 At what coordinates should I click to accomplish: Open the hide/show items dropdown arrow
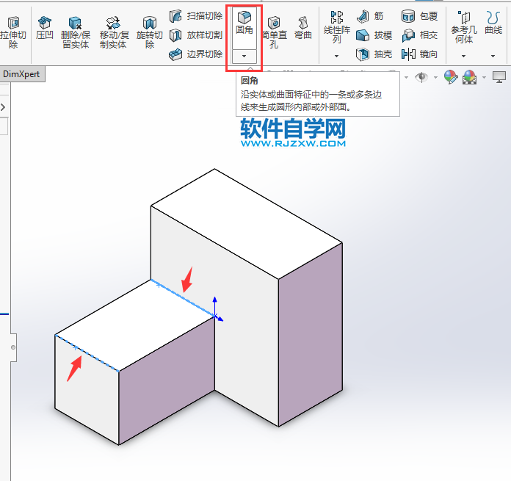(435, 78)
